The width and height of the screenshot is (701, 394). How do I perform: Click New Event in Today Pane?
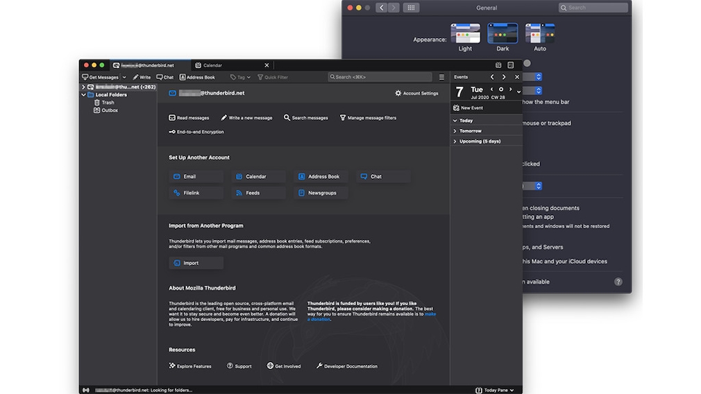coord(468,108)
